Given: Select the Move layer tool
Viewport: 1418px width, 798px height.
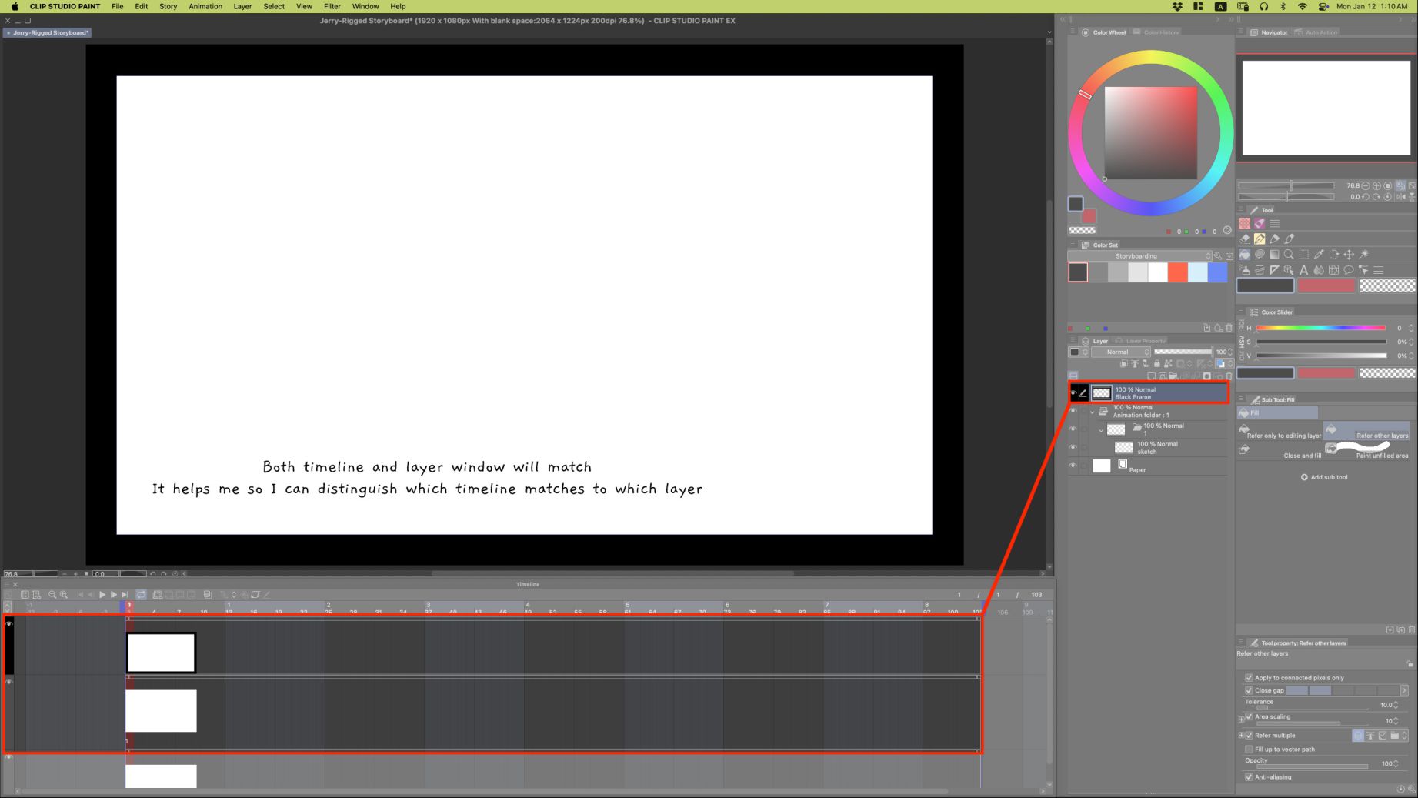Looking at the screenshot, I should click(1349, 255).
